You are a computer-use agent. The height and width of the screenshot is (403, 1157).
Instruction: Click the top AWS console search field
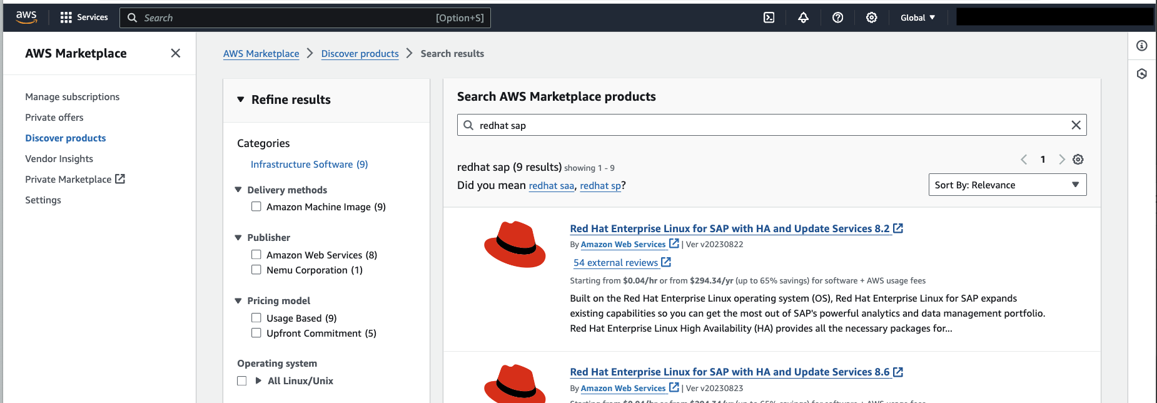pos(305,18)
